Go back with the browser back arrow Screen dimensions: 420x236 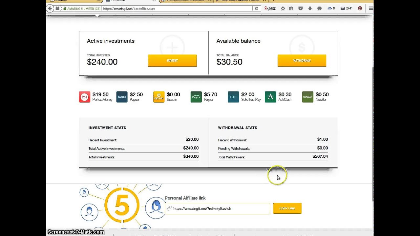pyautogui.click(x=50, y=9)
